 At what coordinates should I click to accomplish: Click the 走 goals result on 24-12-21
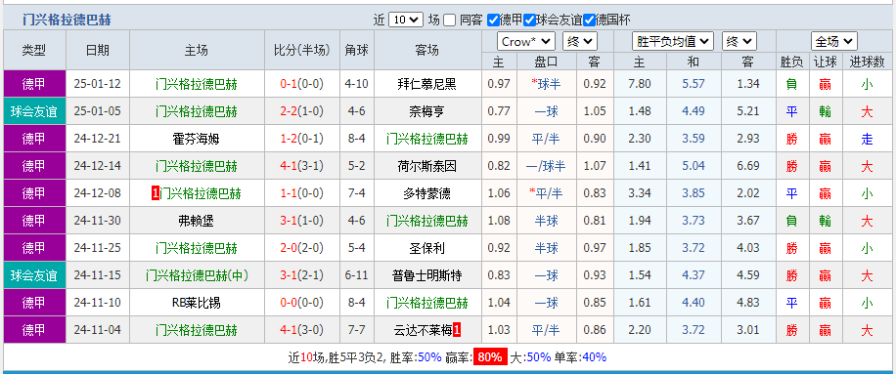pyautogui.click(x=867, y=139)
